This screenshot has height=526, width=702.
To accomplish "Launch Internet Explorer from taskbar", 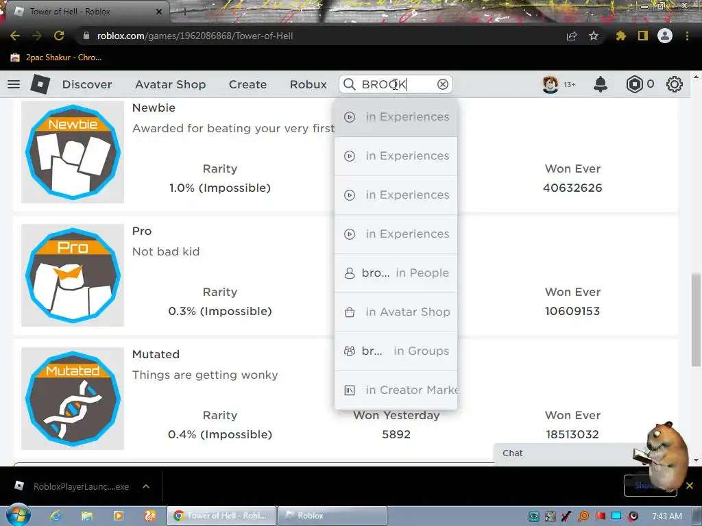I will 56,516.
